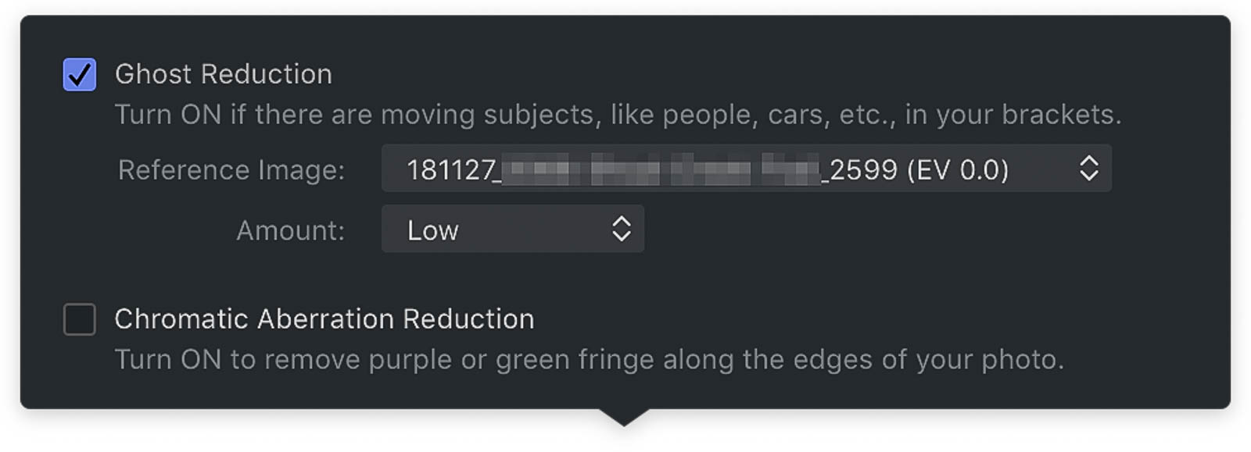Click the "_2599" part of the reference filename

(860, 169)
